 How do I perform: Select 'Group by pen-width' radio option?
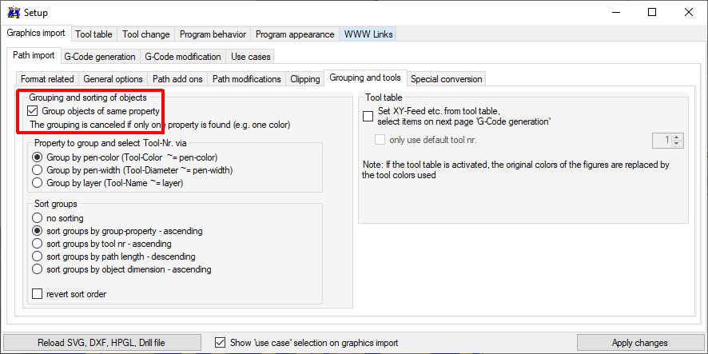[x=38, y=170]
